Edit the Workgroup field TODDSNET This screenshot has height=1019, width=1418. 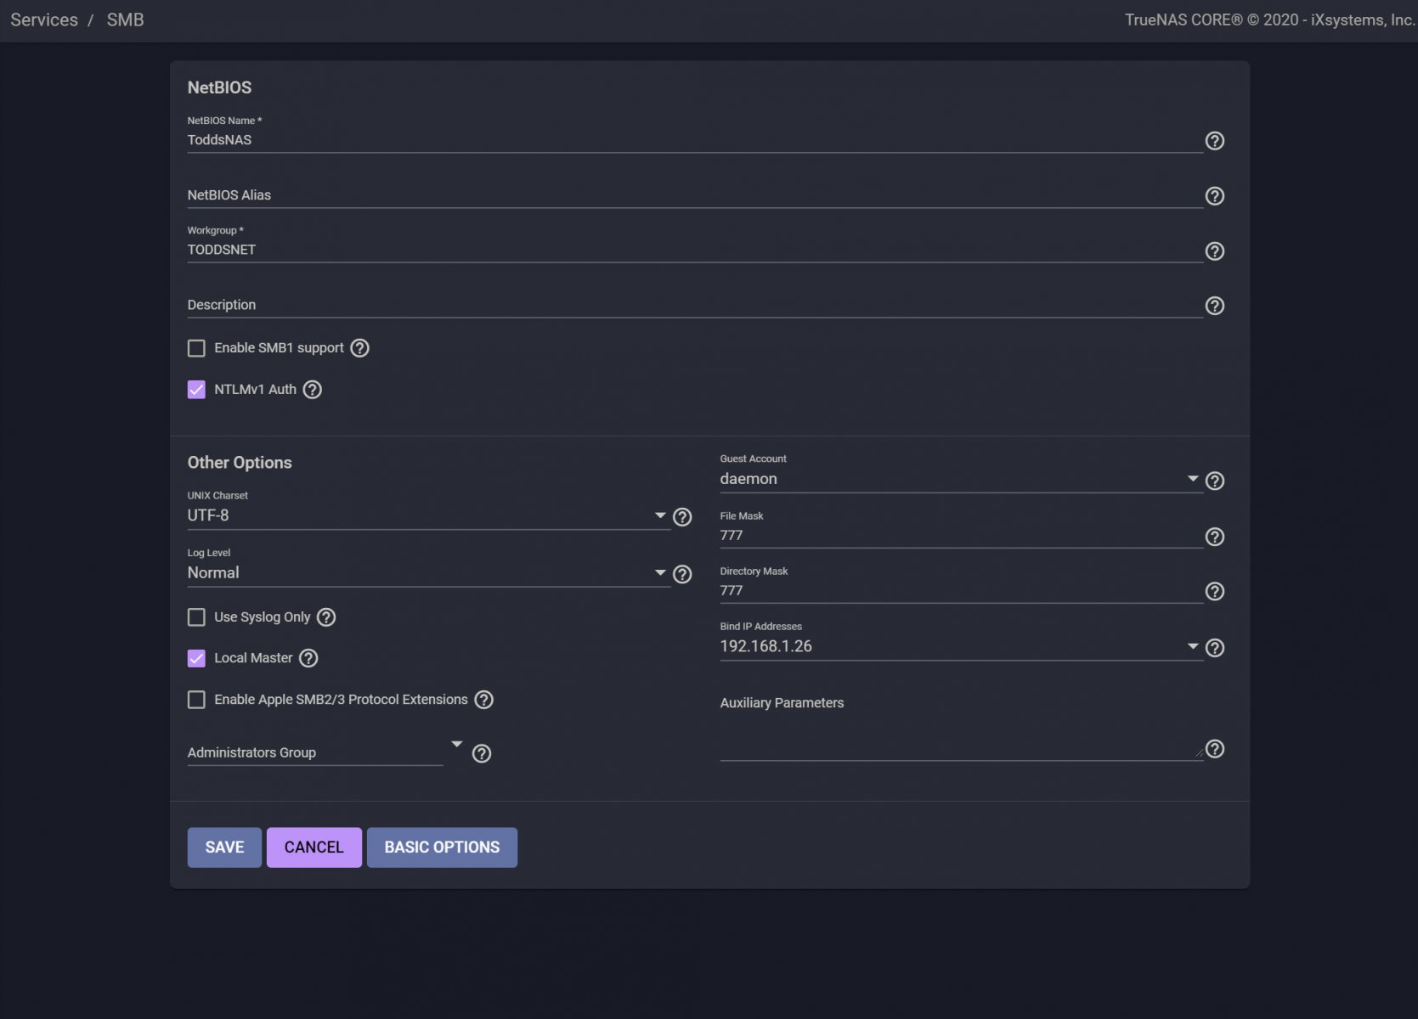point(695,250)
